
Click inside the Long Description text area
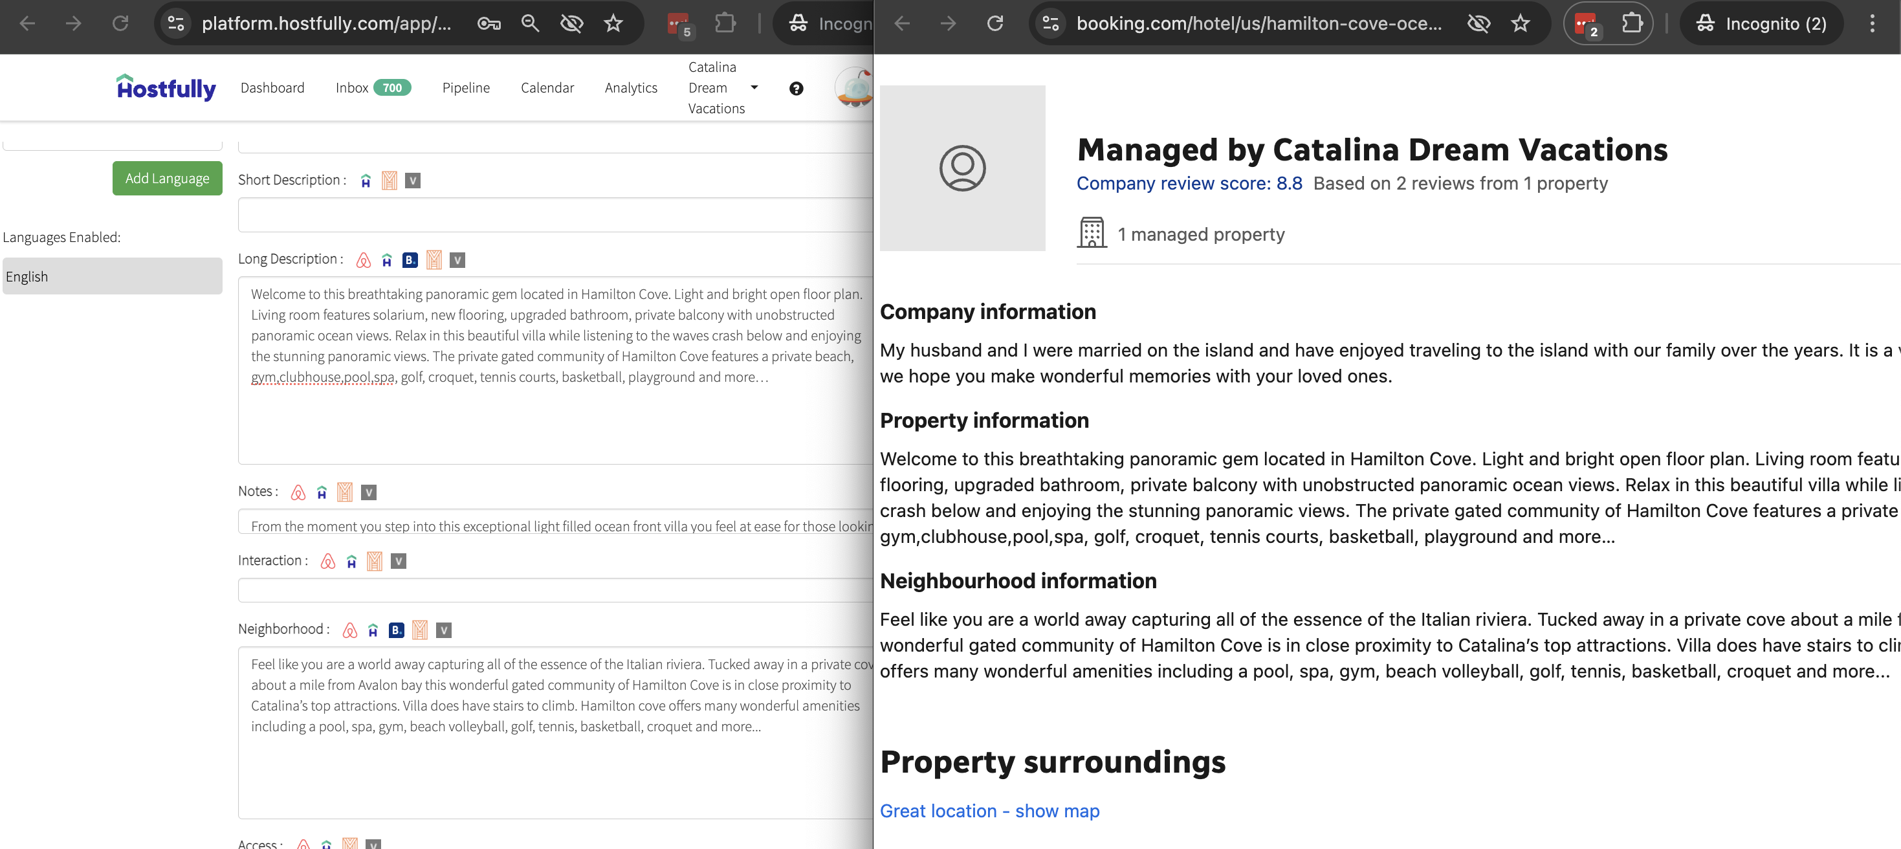click(x=555, y=370)
